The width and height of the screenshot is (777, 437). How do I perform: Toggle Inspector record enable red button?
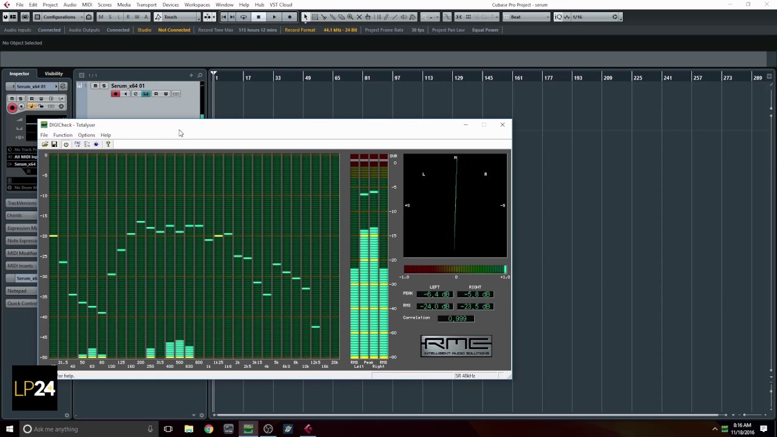point(12,107)
